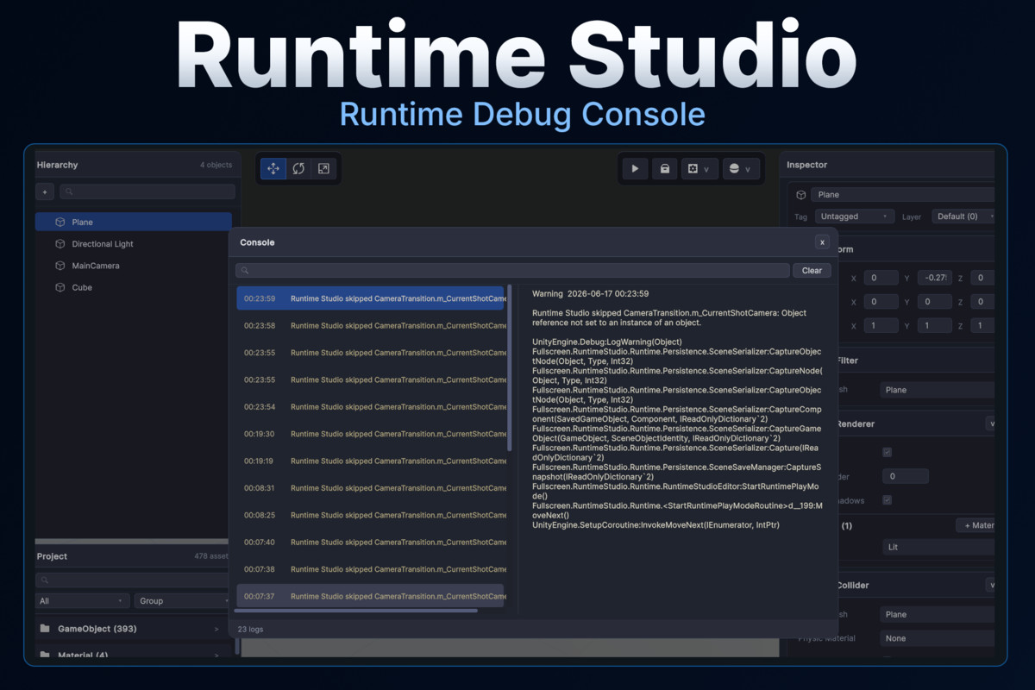Image resolution: width=1035 pixels, height=690 pixels.
Task: Select the 00:19:19 log entry
Action: (x=370, y=461)
